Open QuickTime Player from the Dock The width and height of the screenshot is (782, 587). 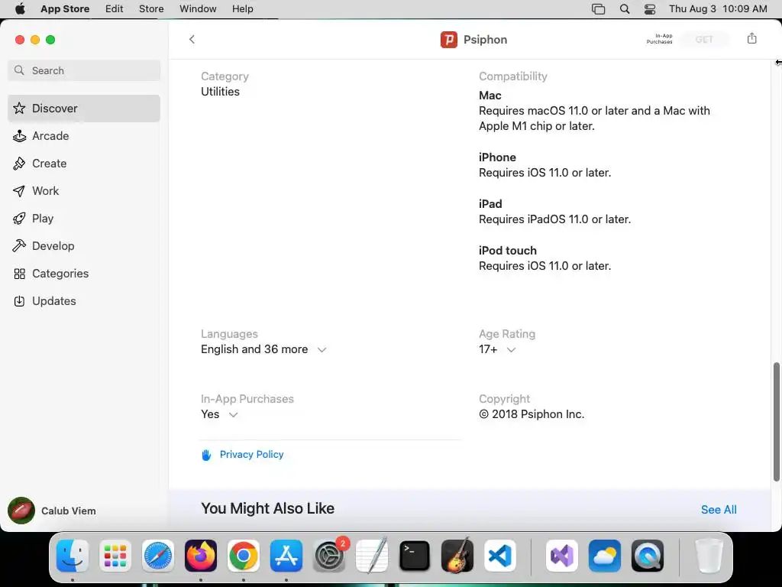click(648, 556)
